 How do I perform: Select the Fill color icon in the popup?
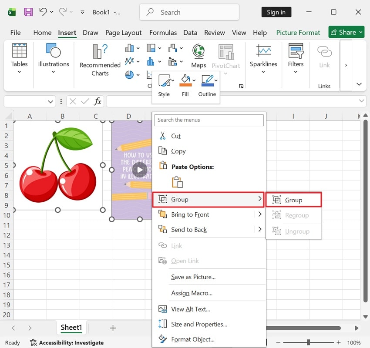186,80
